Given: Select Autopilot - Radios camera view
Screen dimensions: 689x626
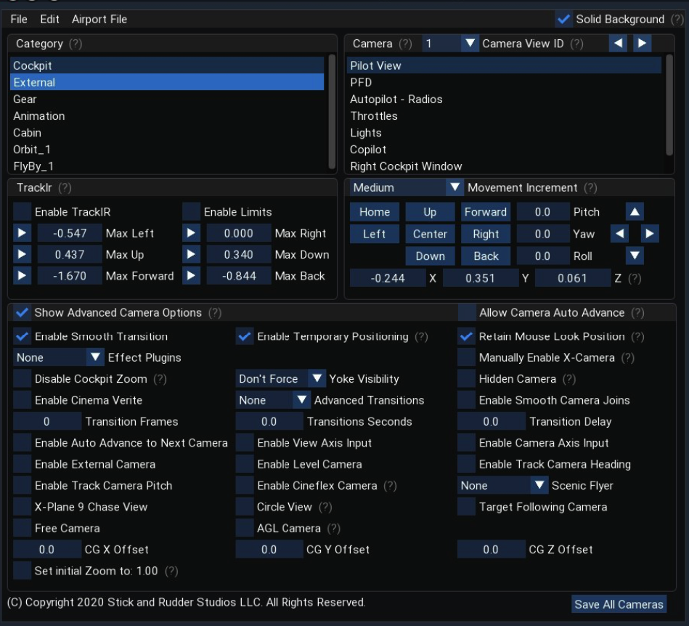Looking at the screenshot, I should (396, 99).
